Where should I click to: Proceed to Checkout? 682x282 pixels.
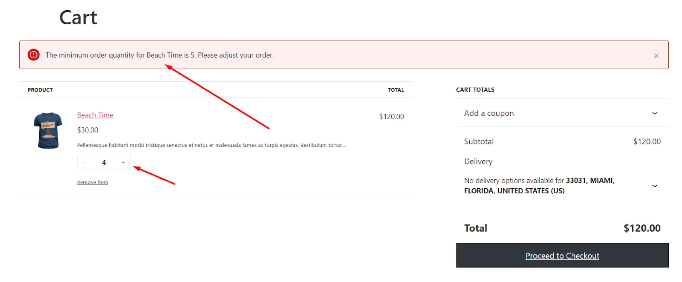pyautogui.click(x=562, y=256)
